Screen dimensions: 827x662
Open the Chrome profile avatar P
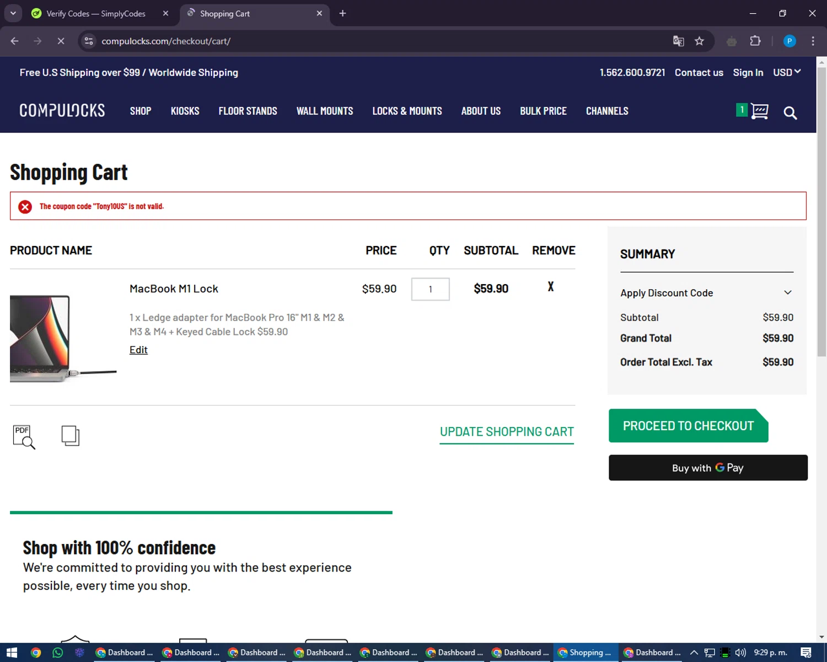[x=790, y=41]
